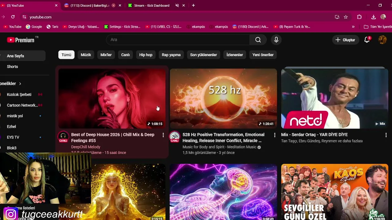The width and height of the screenshot is (392, 220).
Task: Switch to Discord BakerBigLa tab
Action: (90, 5)
